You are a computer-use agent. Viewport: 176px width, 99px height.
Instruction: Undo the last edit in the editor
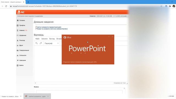[x=37, y=43]
